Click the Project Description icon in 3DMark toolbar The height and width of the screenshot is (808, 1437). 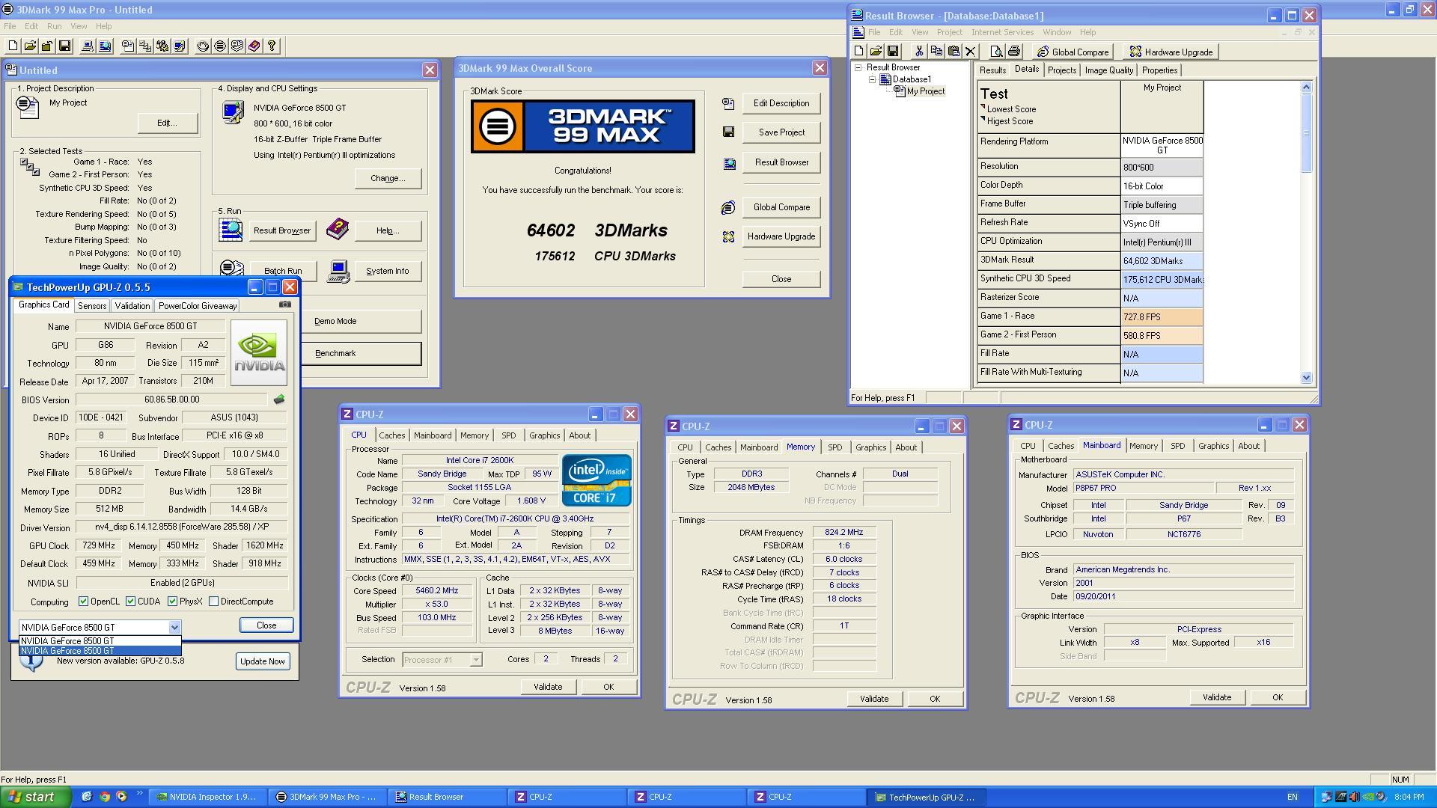click(x=128, y=46)
